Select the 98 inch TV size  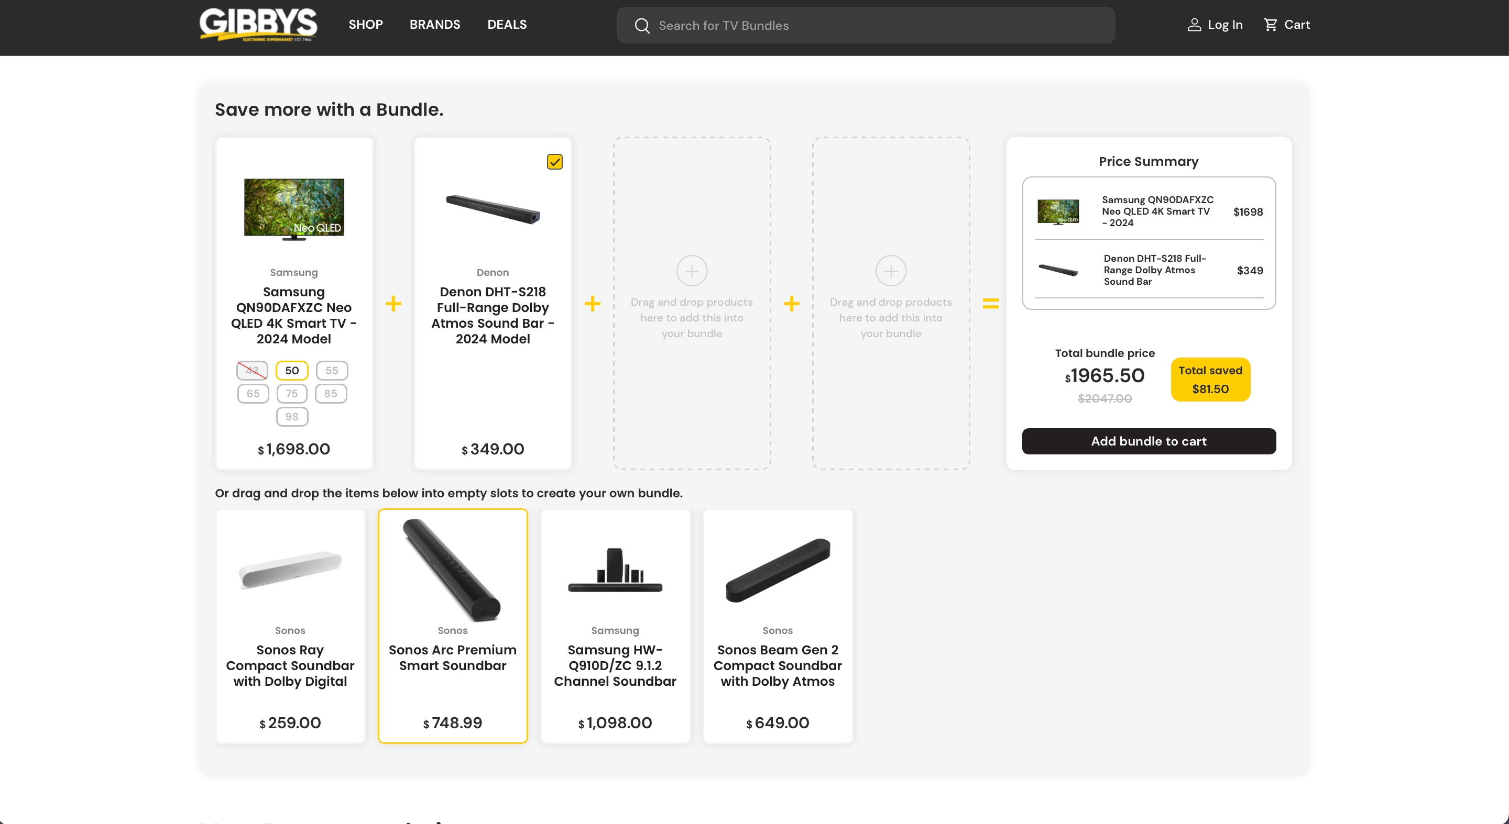click(x=292, y=417)
